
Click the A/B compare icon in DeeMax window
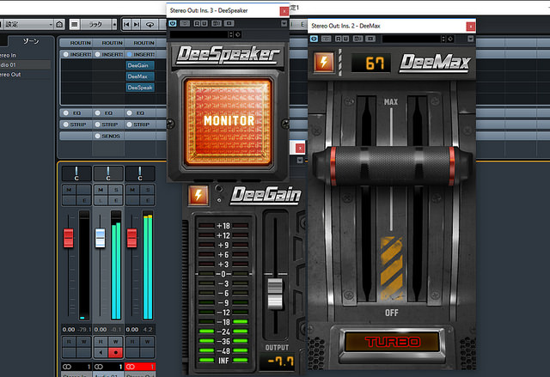tap(357, 39)
